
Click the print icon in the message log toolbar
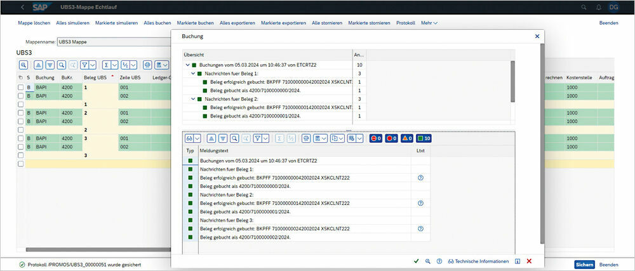[x=307, y=138]
